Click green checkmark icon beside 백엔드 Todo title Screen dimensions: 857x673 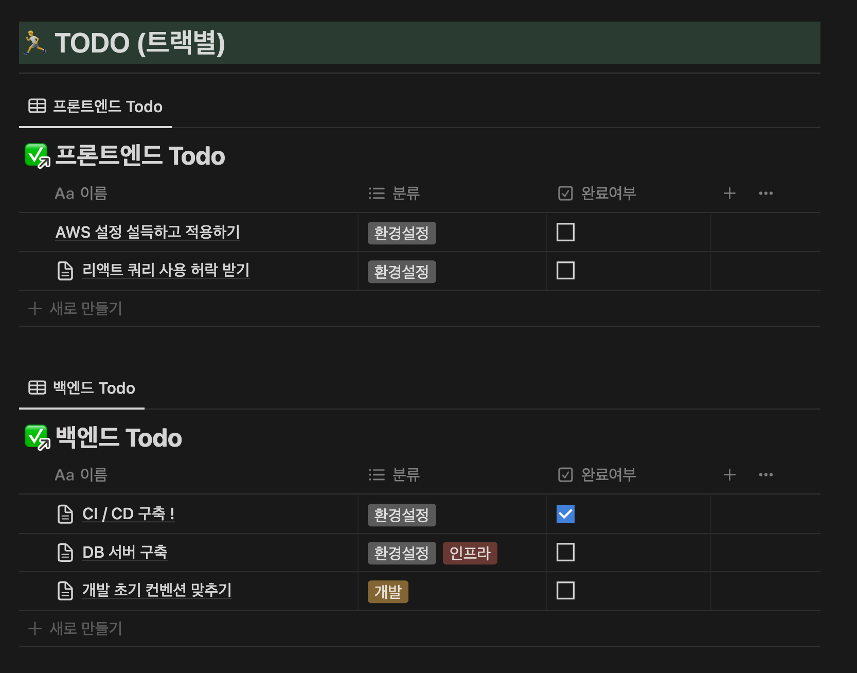37,437
